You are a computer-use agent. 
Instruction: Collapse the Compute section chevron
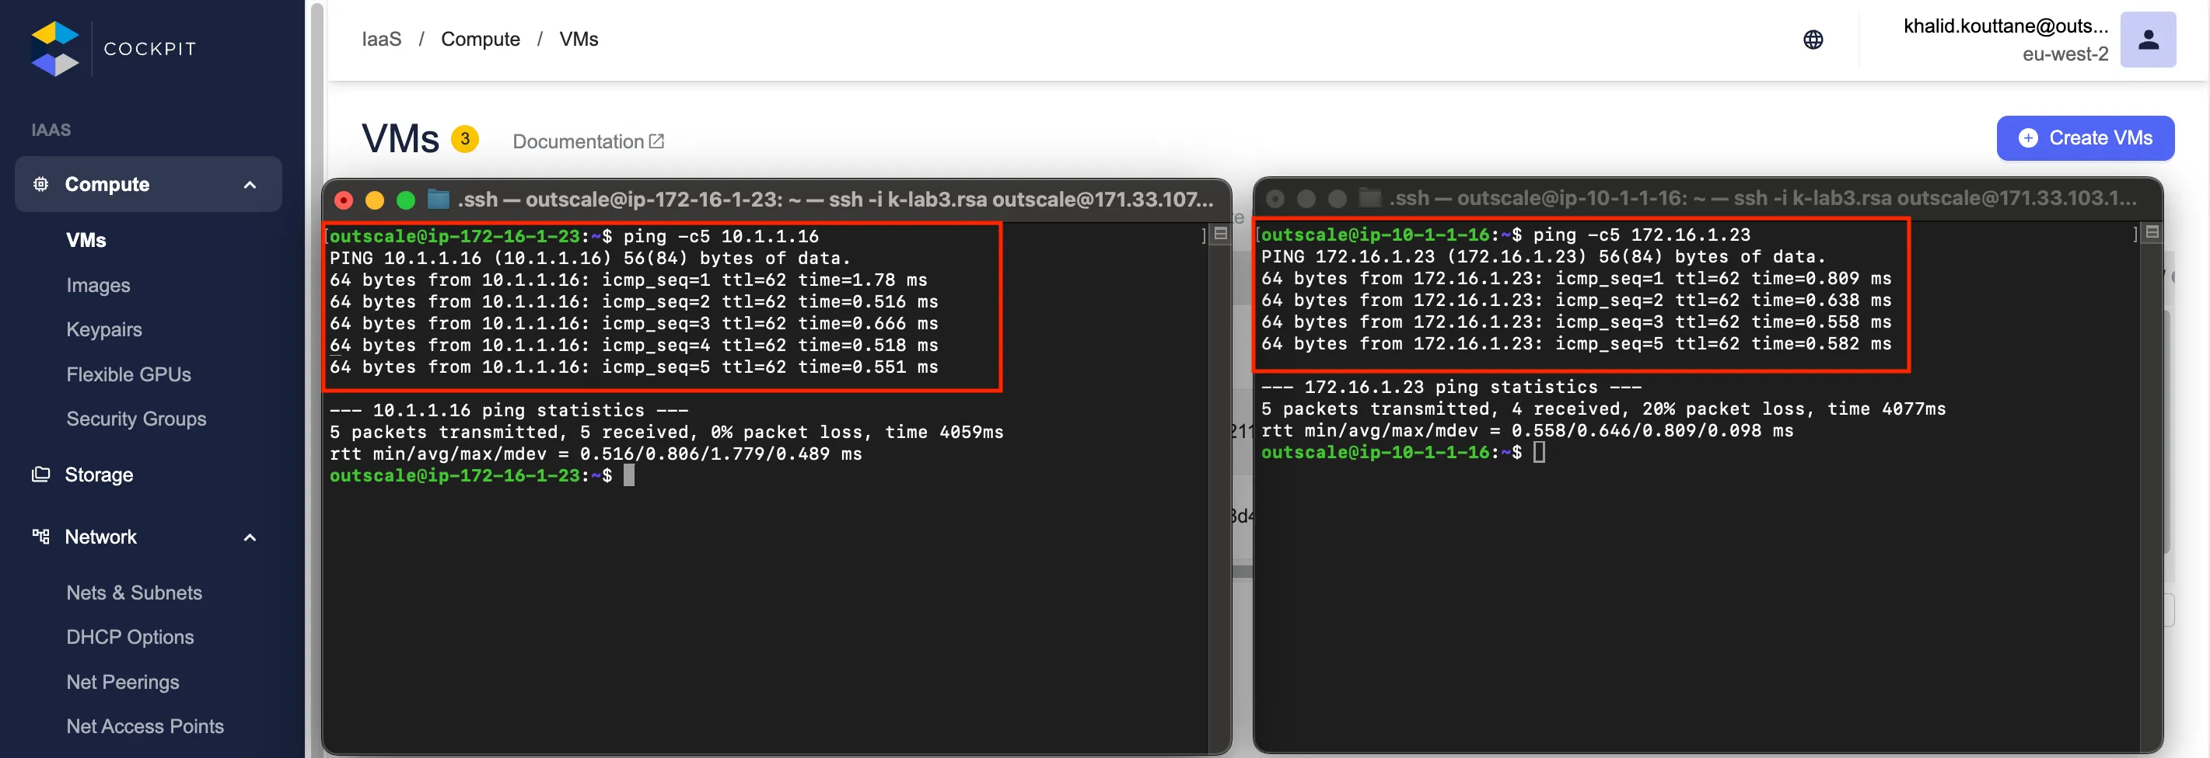(250, 185)
